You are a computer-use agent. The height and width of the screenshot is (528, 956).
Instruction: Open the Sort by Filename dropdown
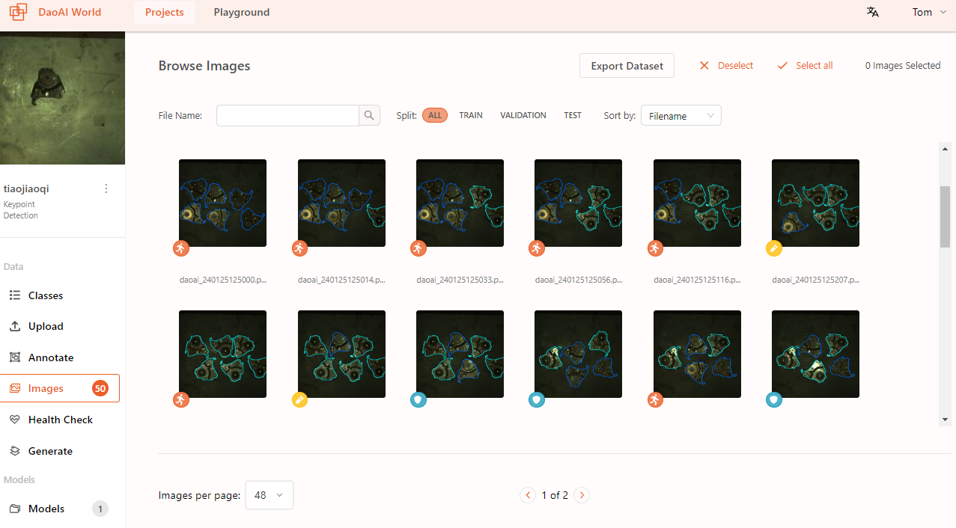pos(681,115)
